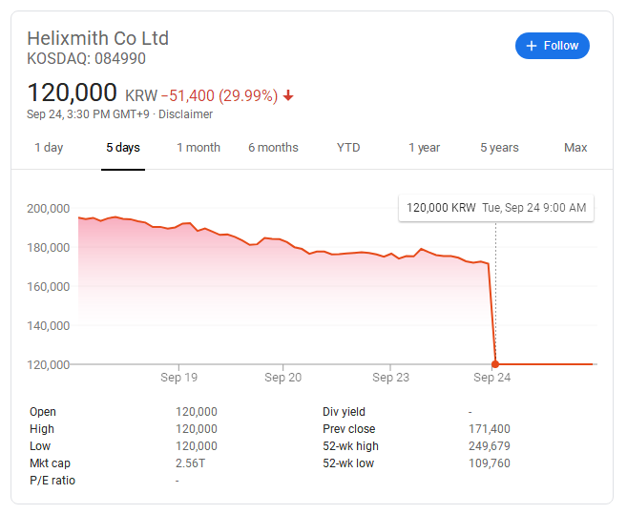
Task: Switch to the 1 day chart tab
Action: [x=49, y=148]
